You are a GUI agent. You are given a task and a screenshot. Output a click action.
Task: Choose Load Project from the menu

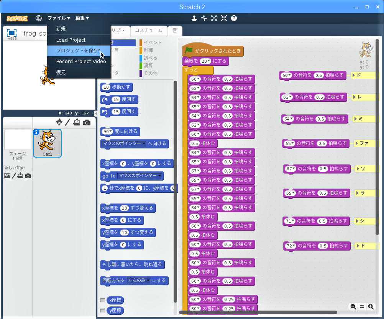(79, 40)
